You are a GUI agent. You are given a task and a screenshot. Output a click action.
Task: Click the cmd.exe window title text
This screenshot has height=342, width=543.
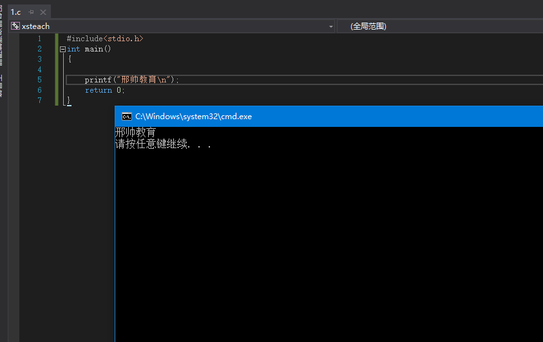tap(193, 117)
